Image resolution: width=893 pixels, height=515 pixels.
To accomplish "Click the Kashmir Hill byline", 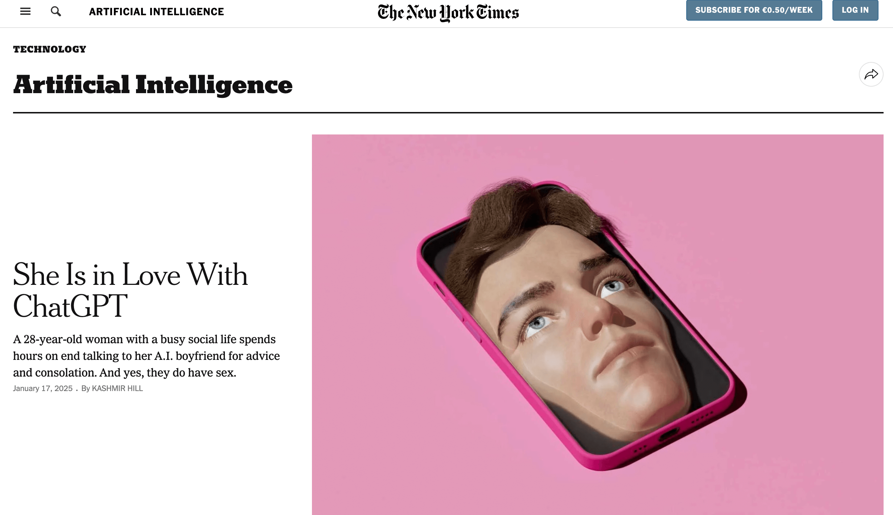I will click(x=117, y=388).
